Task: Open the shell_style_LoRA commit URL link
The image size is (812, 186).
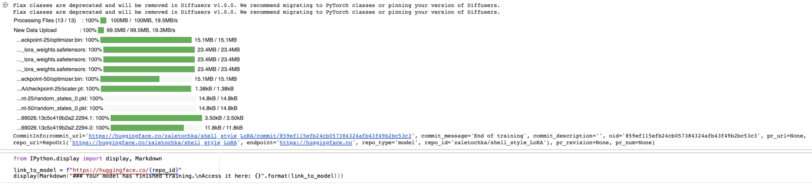Action: (250, 136)
